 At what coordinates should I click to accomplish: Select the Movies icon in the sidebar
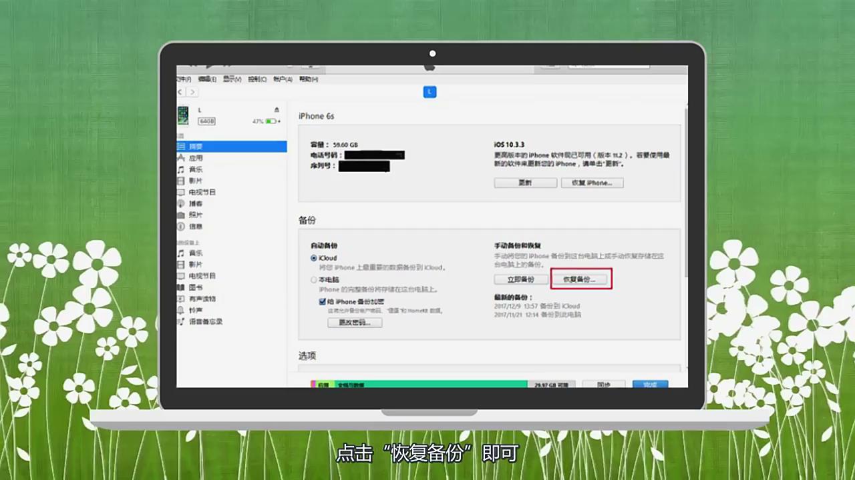(196, 181)
